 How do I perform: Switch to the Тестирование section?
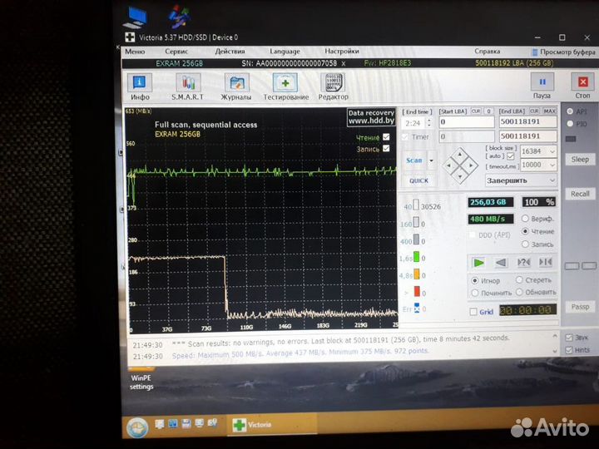click(x=285, y=86)
